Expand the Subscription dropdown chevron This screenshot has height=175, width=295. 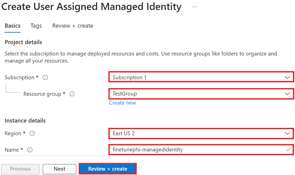pos(287,77)
